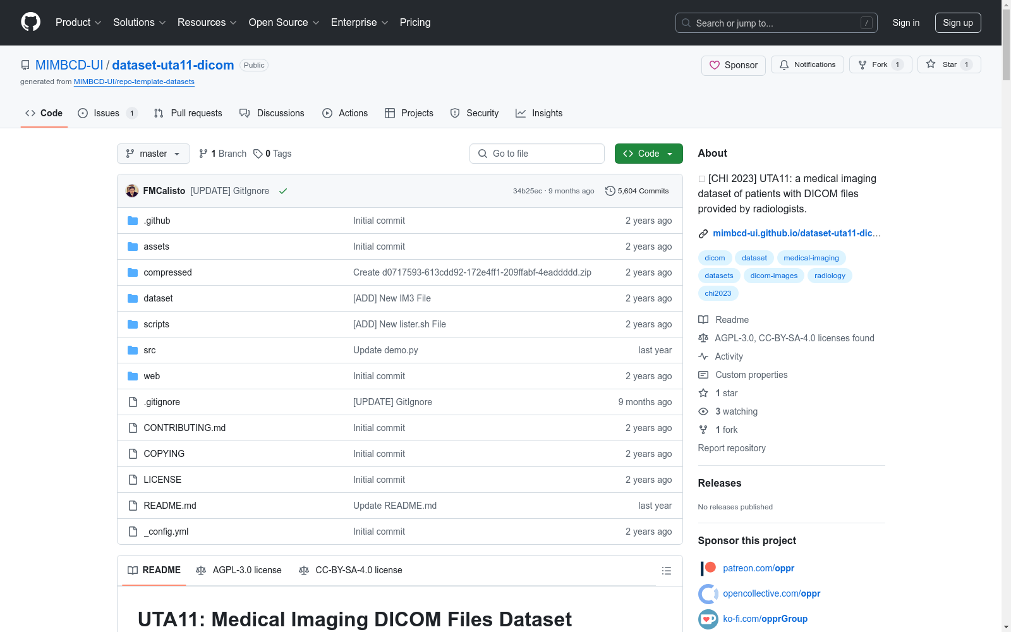
Task: Expand the Resources menu
Action: coord(207,23)
